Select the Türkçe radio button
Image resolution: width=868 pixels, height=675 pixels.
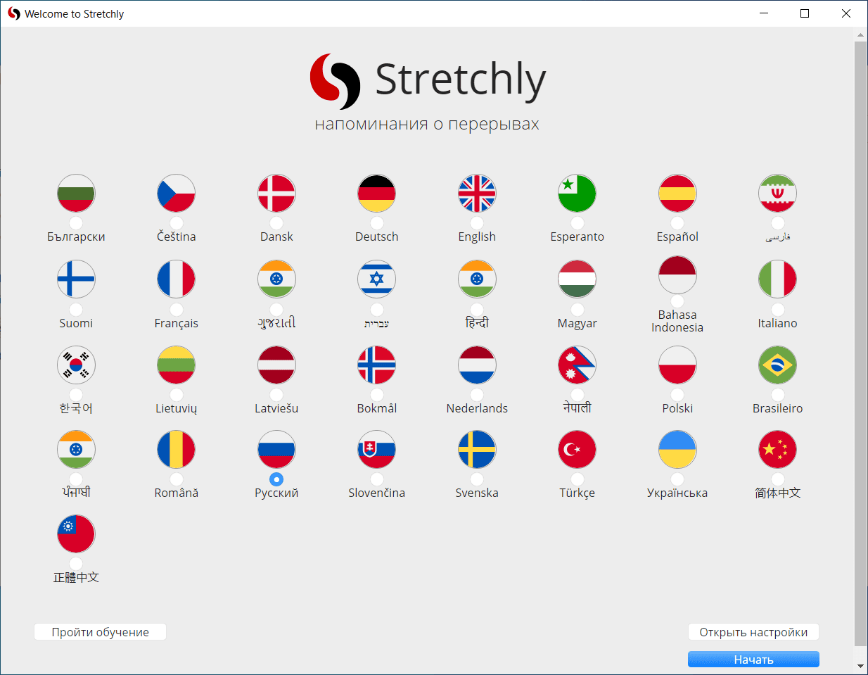pyautogui.click(x=577, y=479)
